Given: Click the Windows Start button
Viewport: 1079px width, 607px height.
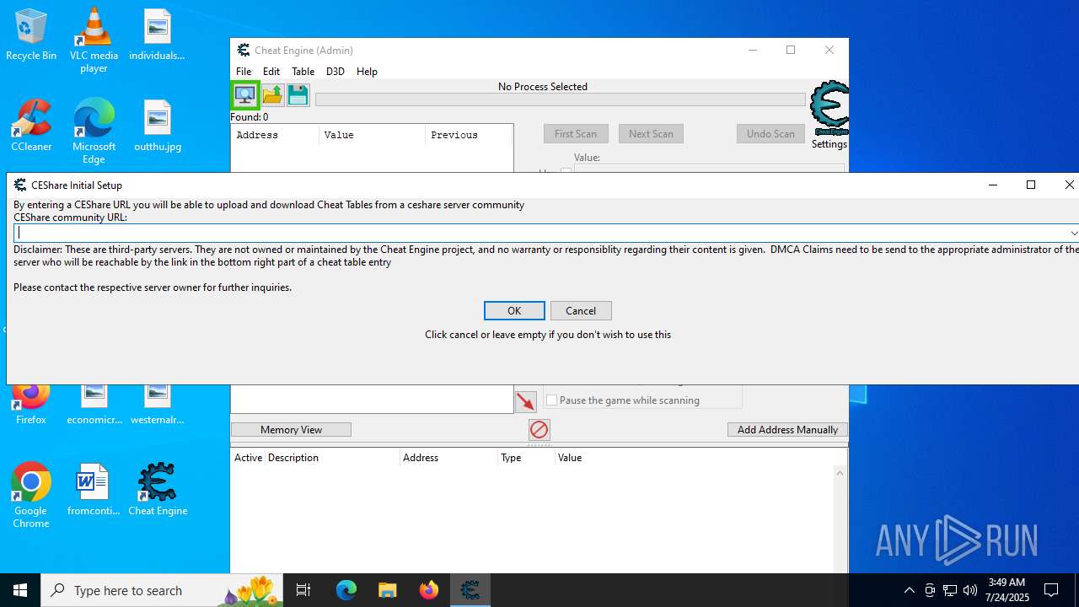Looking at the screenshot, I should [x=20, y=590].
